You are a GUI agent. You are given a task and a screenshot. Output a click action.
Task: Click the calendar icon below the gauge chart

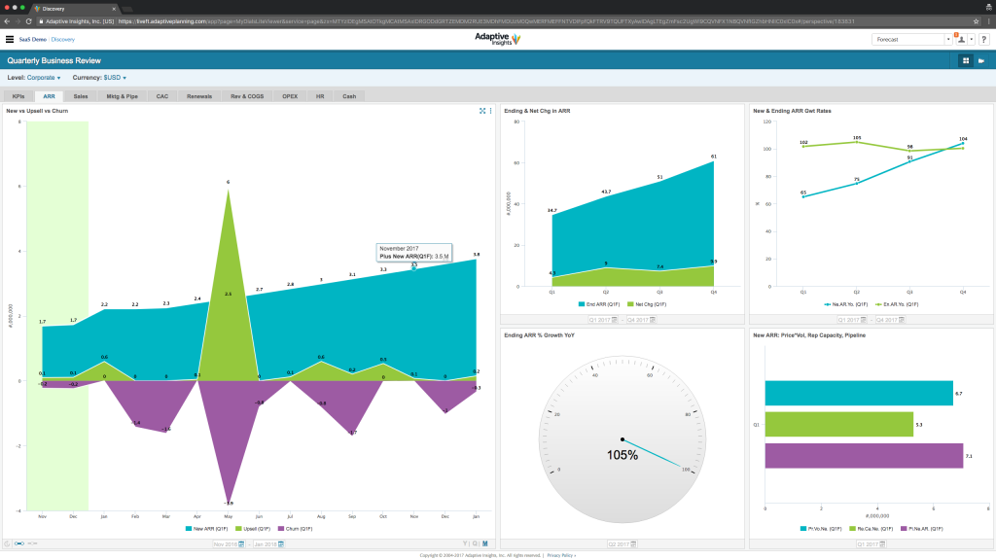pos(633,543)
